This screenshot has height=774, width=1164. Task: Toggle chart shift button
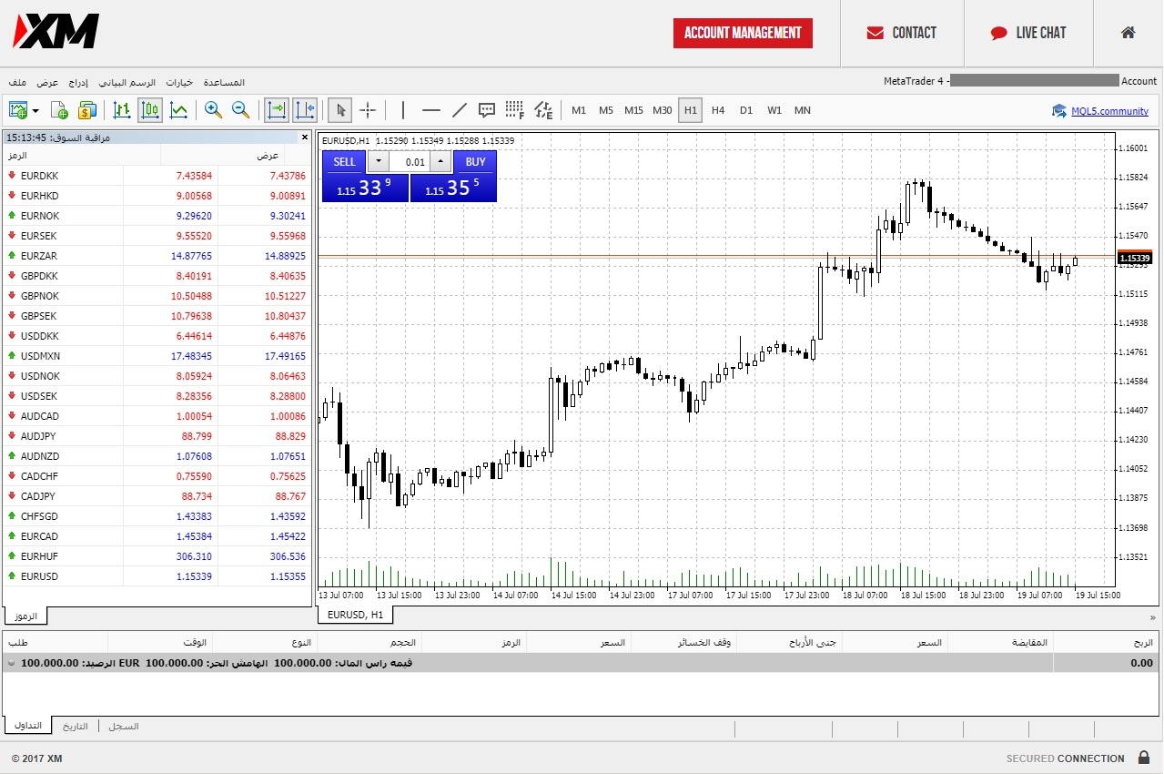tap(305, 110)
